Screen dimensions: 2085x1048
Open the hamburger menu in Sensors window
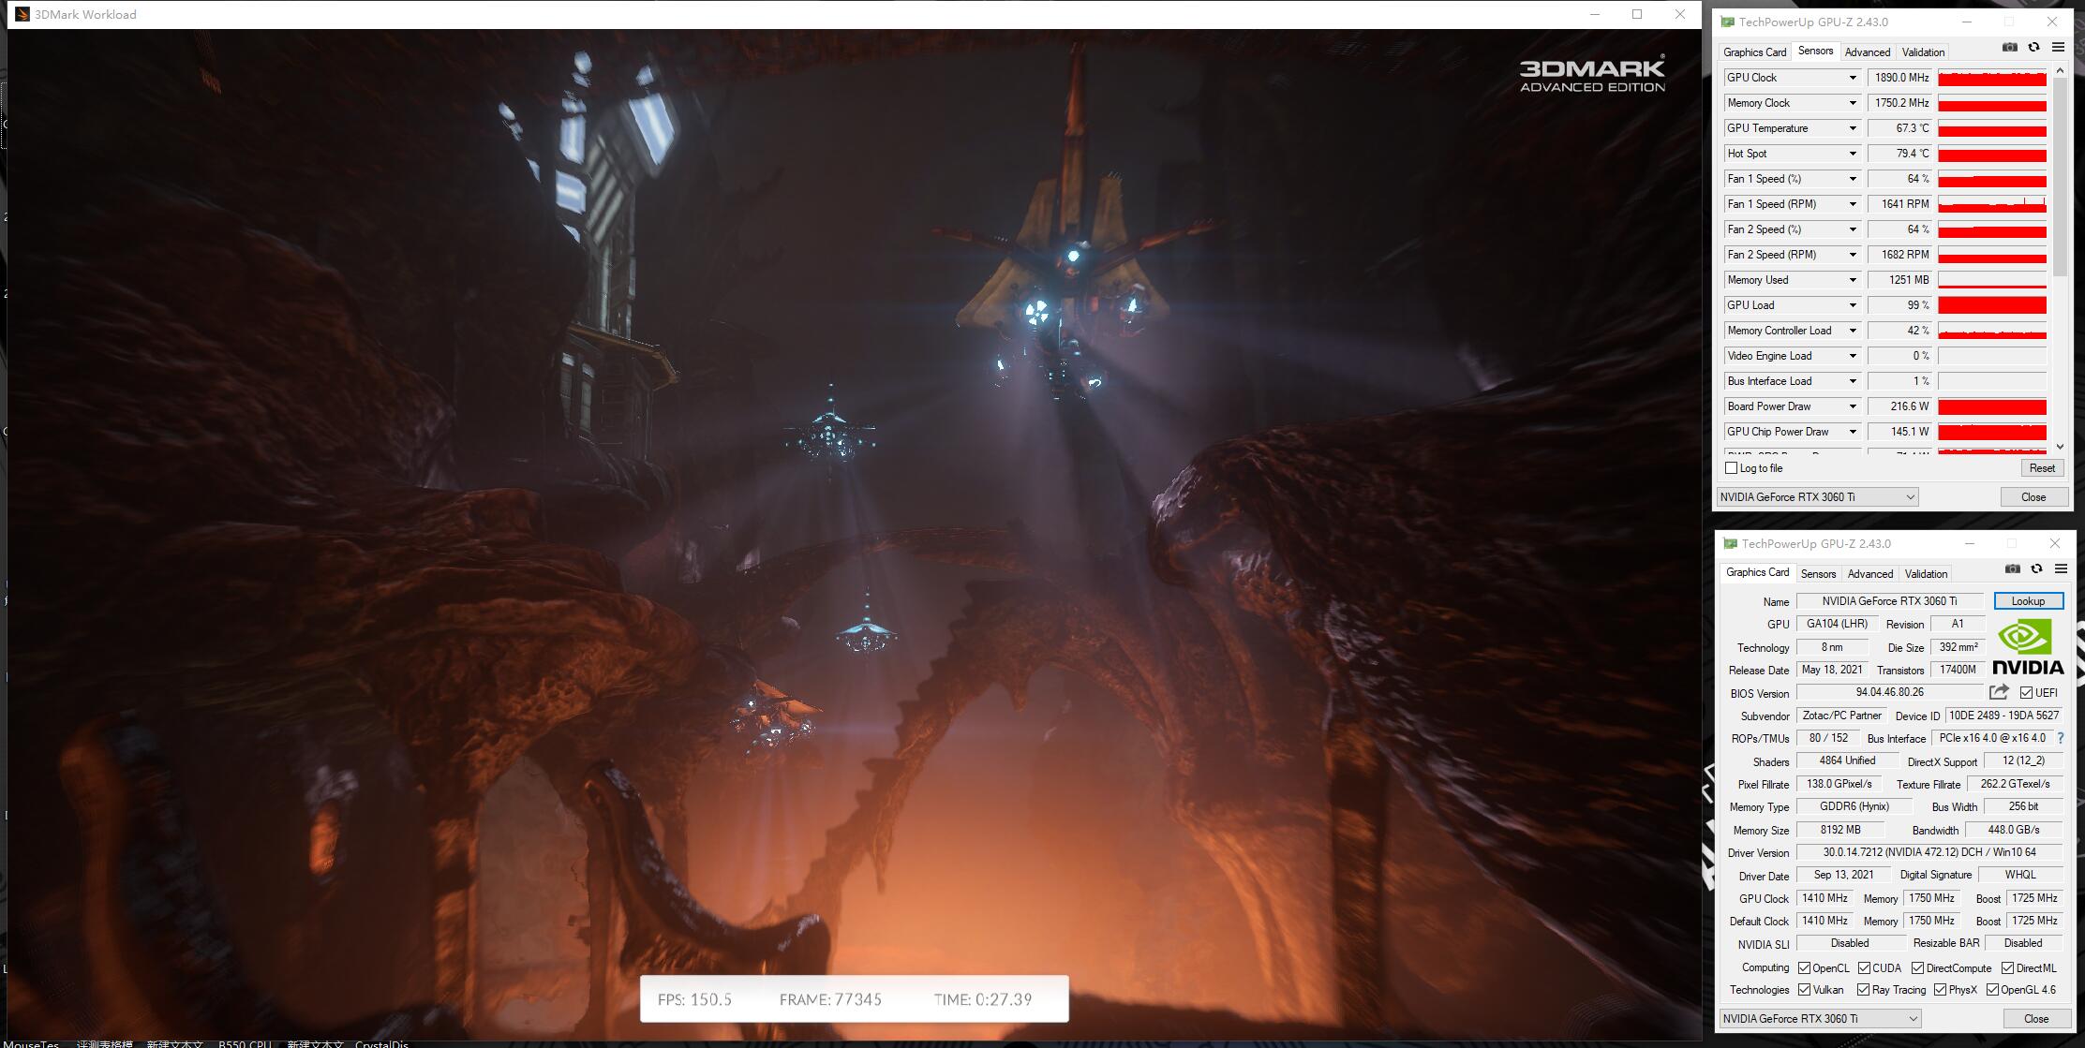pyautogui.click(x=2058, y=48)
